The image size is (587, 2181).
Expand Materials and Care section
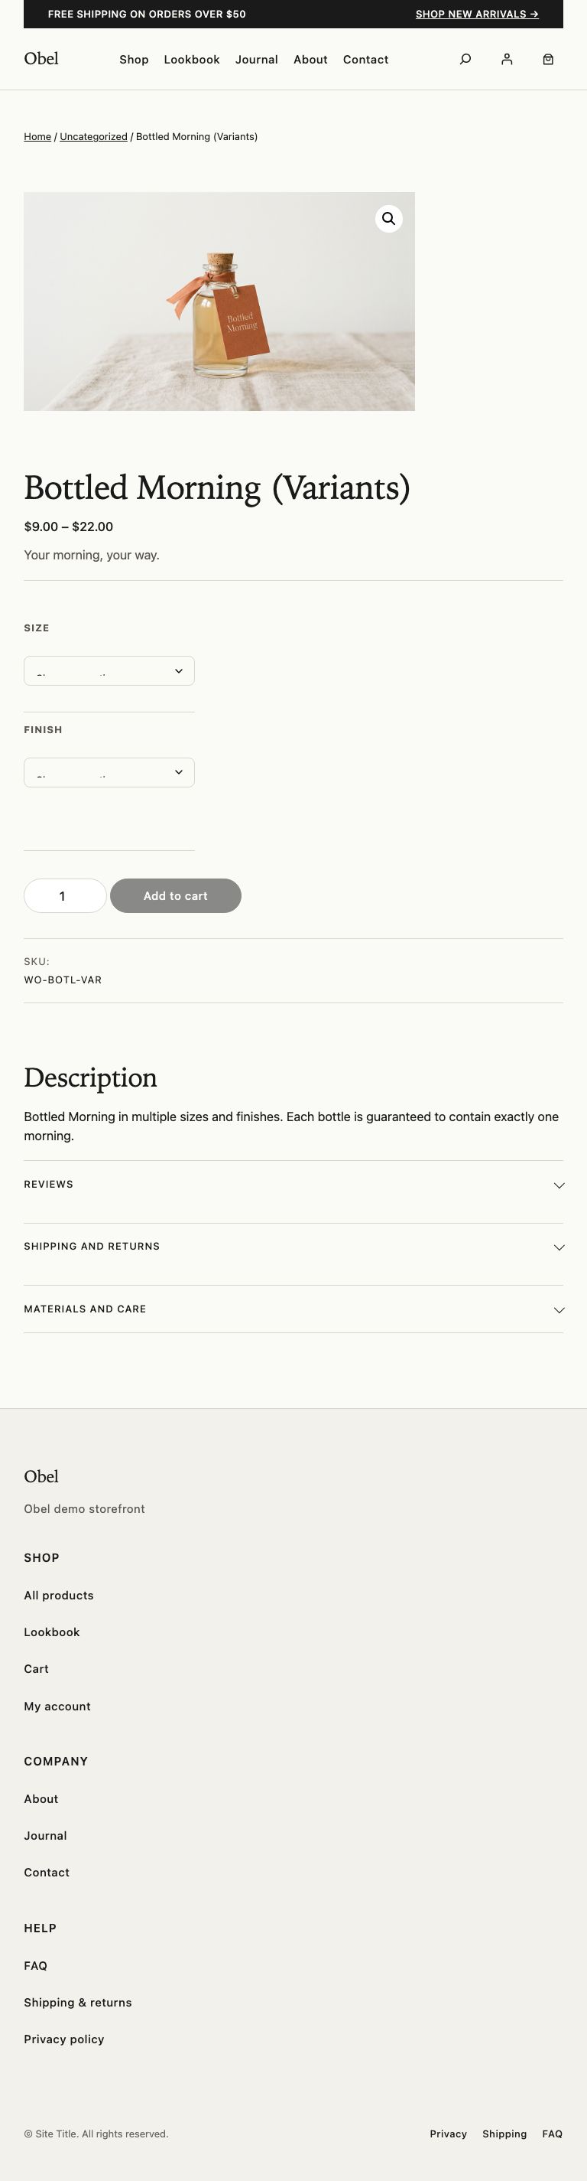tap(293, 1310)
